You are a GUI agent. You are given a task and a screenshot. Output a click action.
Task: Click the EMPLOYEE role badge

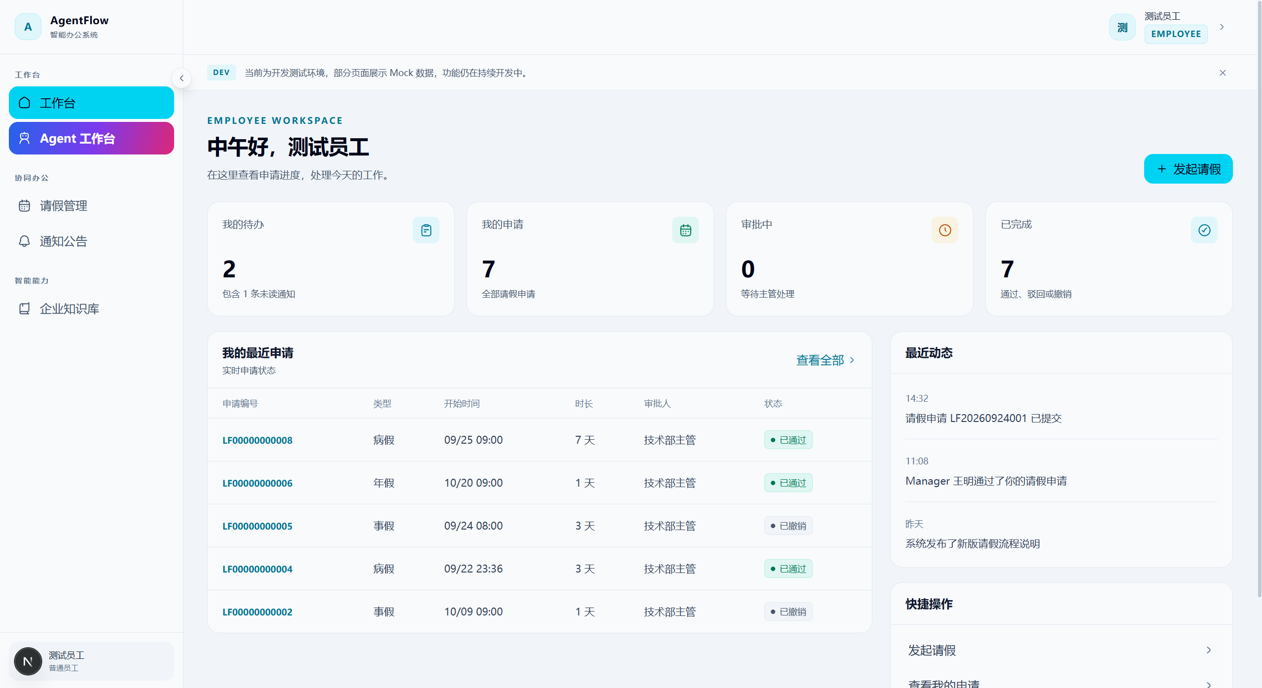pyautogui.click(x=1176, y=34)
